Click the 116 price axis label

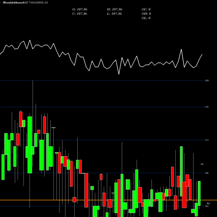pyautogui.click(x=207, y=107)
